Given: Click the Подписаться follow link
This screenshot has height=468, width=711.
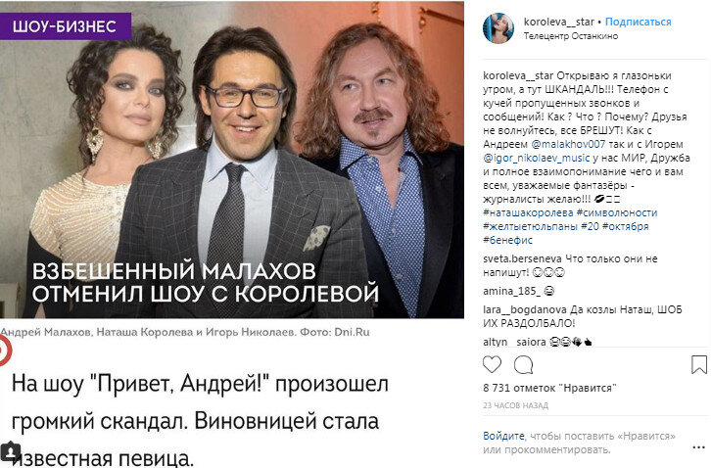Looking at the screenshot, I should pos(638,22).
